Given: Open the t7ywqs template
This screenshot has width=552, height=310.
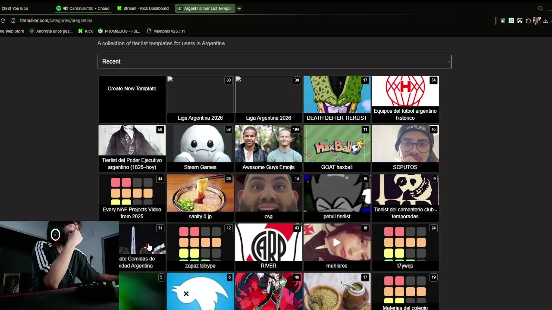Looking at the screenshot, I should click(405, 247).
